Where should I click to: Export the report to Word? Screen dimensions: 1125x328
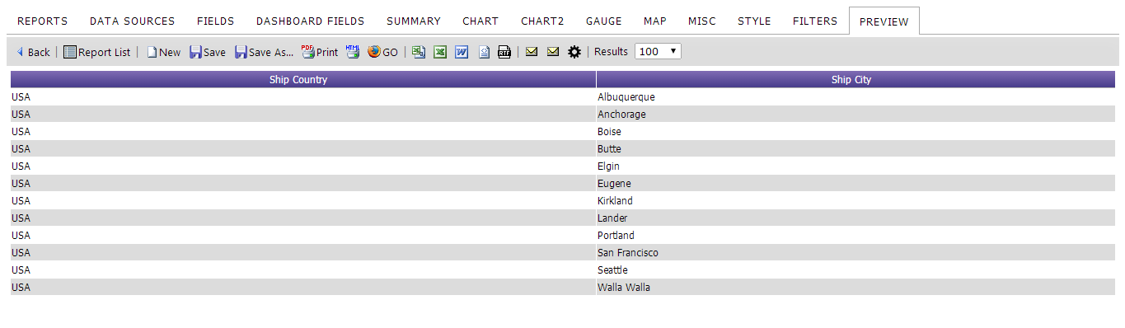click(x=462, y=52)
